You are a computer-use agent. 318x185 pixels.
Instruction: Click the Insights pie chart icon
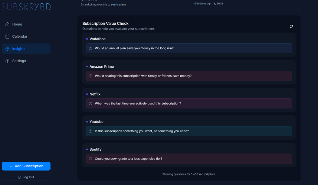[7, 49]
